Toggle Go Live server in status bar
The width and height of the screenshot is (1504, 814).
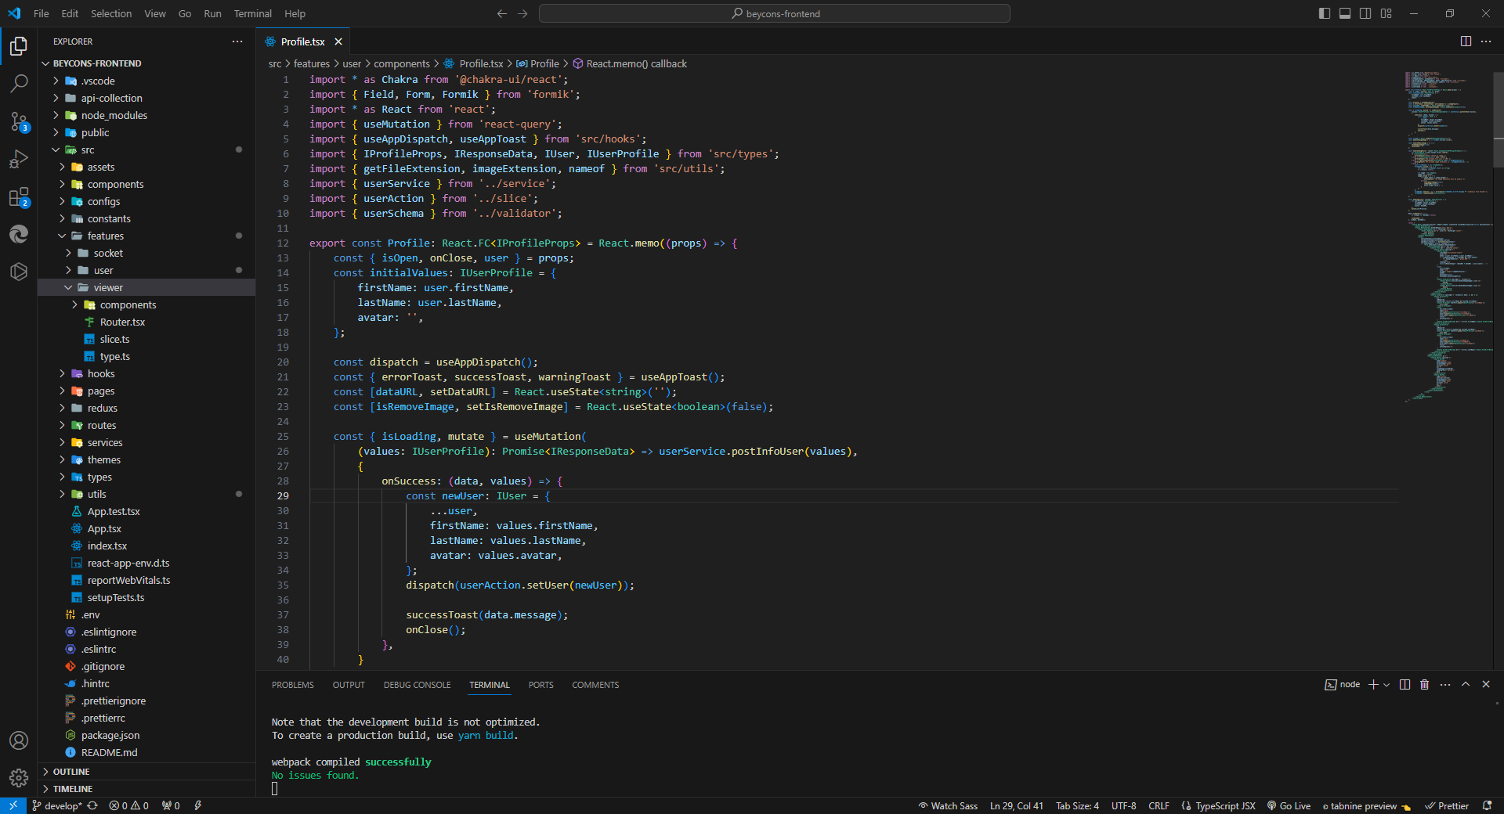1289,805
